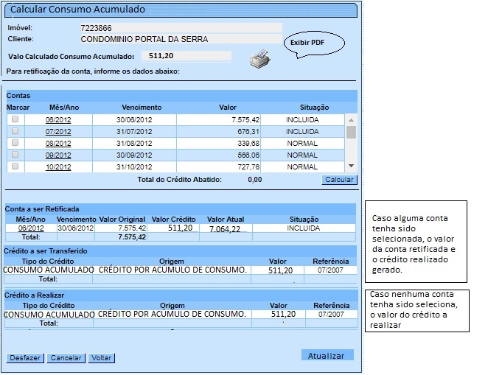Viewport: 502px width, 375px height.
Task: Open the 07/2012 account link
Action: [x=58, y=132]
